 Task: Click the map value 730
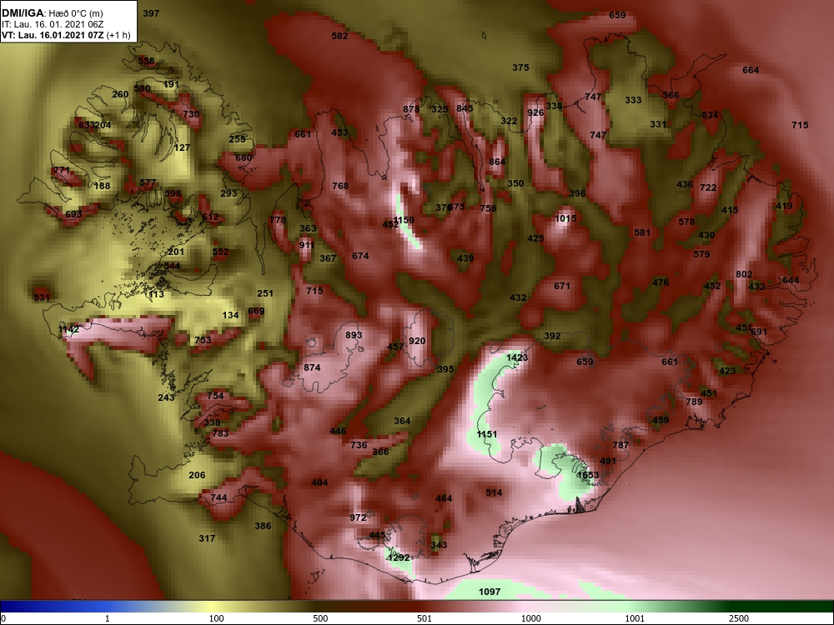coord(191,114)
